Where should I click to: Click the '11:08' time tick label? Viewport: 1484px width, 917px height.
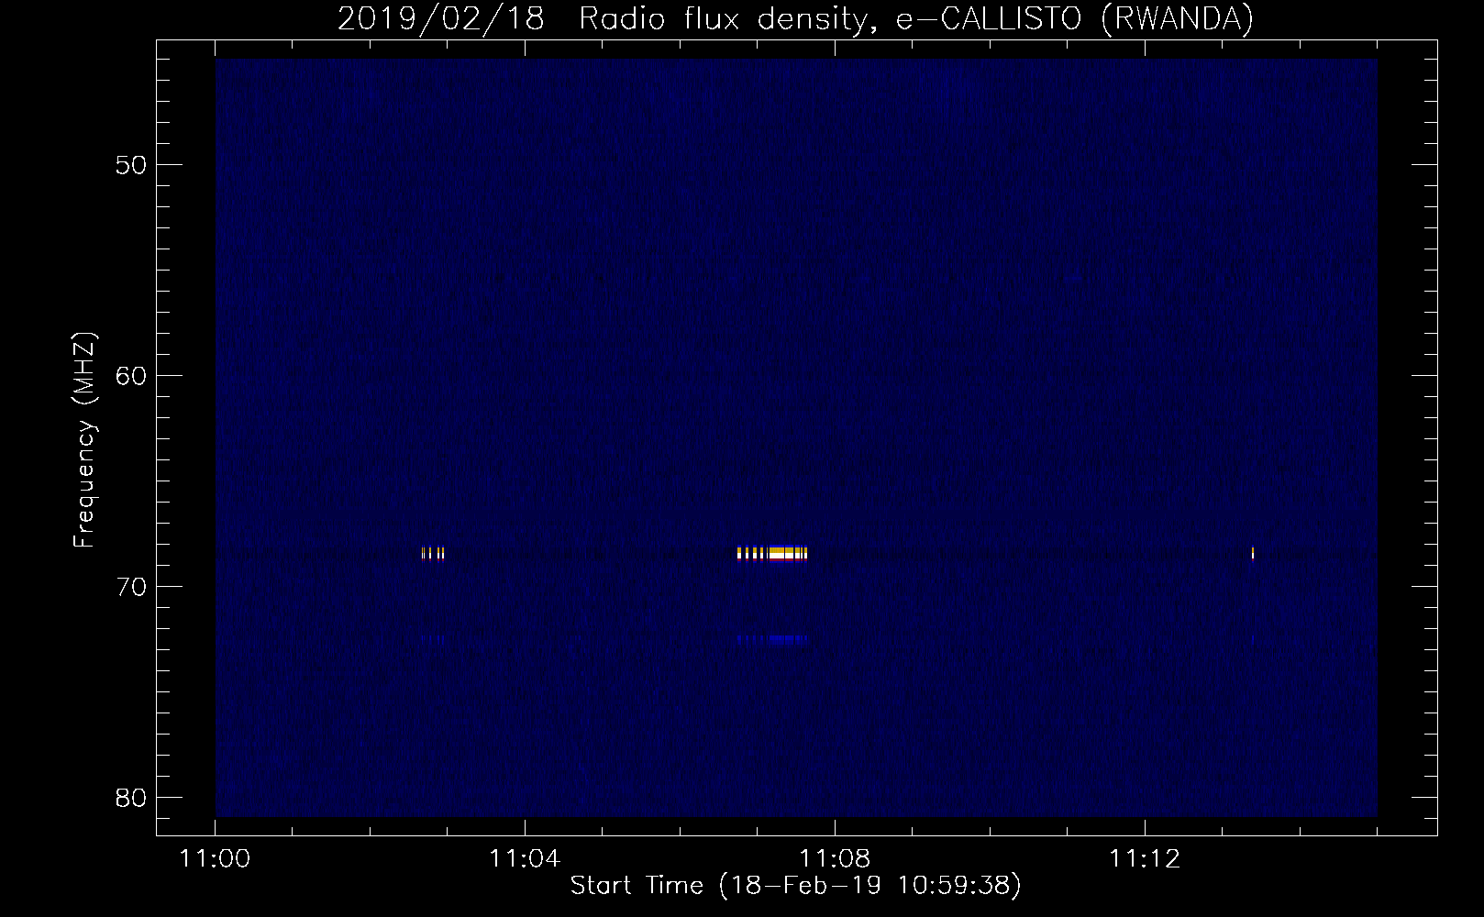click(x=835, y=859)
